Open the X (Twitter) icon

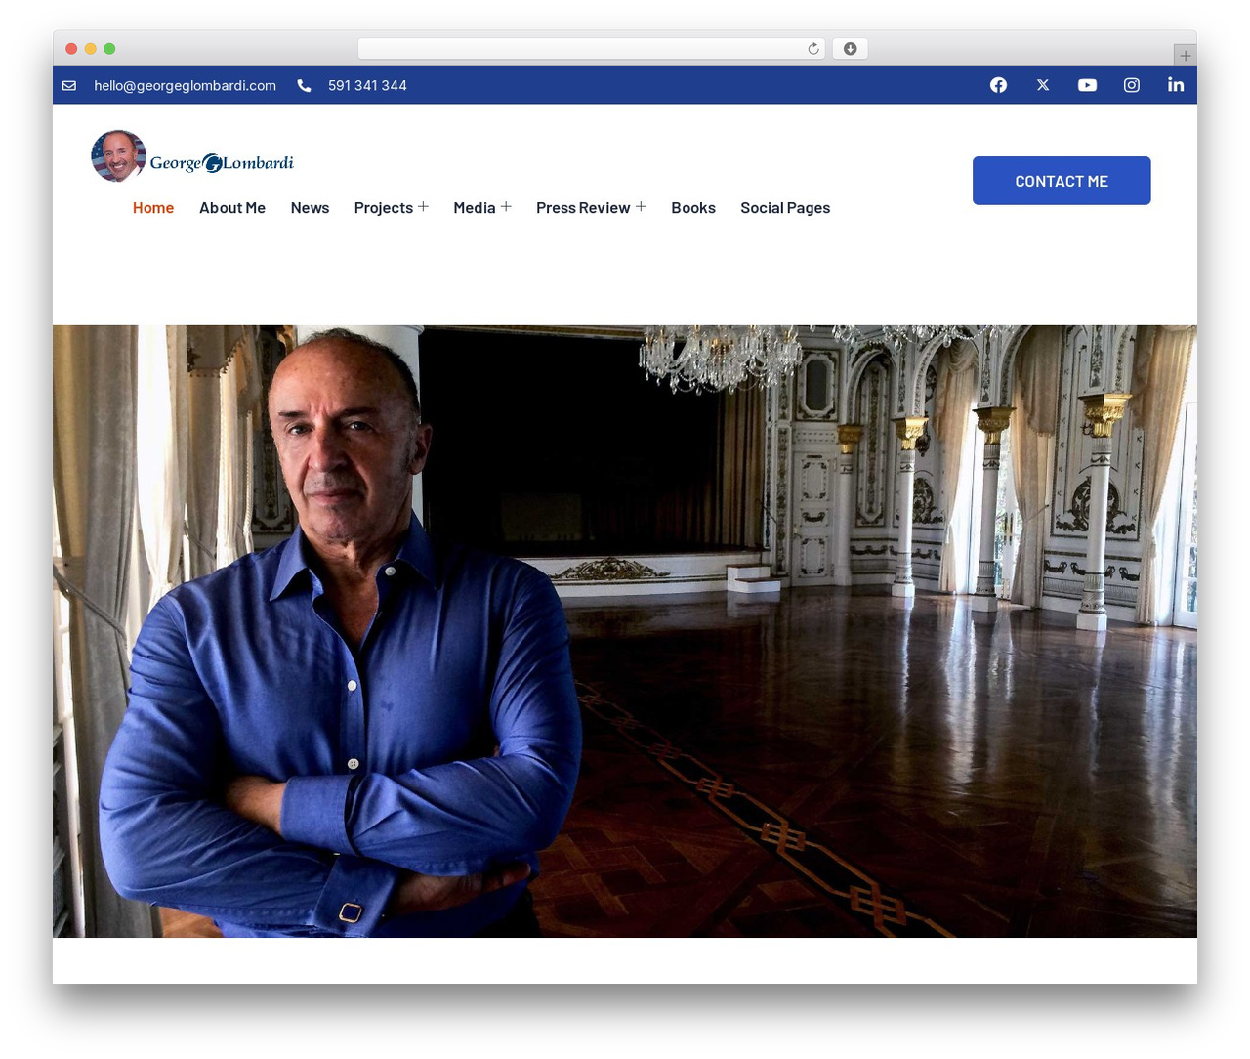click(x=1043, y=85)
